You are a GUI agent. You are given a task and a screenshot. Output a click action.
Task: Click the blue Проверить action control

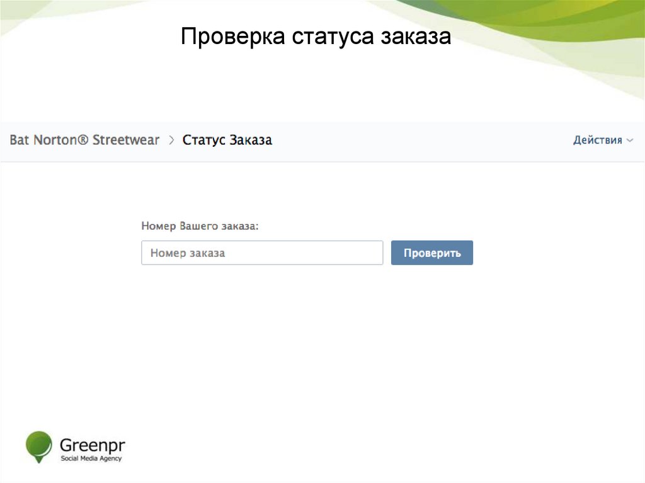(x=431, y=252)
